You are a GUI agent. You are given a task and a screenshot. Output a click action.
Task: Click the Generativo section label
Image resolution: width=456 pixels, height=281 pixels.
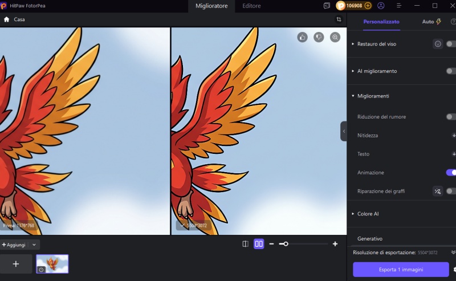point(369,238)
